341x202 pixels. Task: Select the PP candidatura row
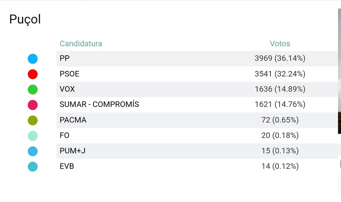[197, 59]
